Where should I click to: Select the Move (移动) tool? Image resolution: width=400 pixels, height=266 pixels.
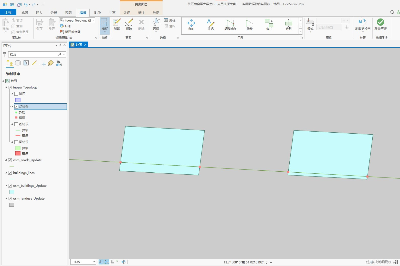point(191,25)
